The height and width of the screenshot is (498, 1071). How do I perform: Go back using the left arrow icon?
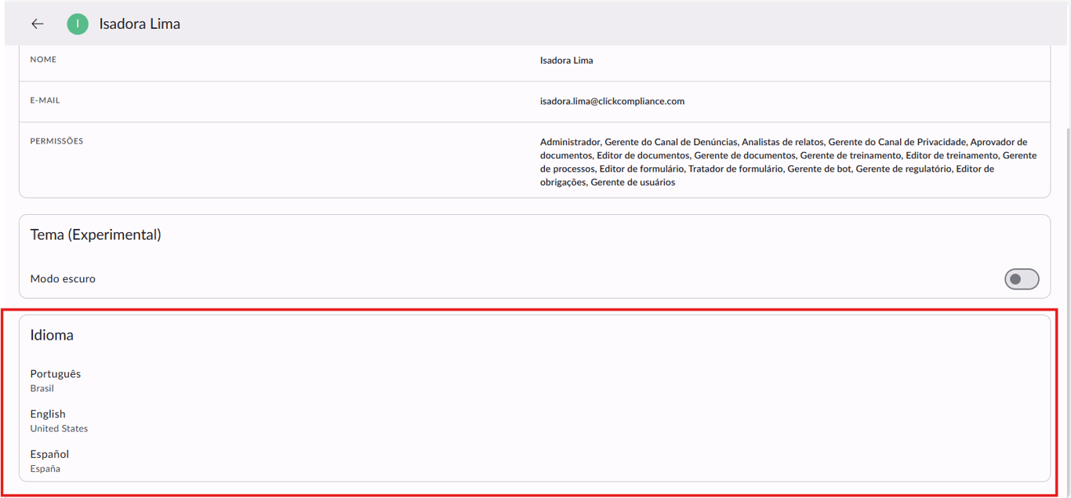click(x=37, y=24)
